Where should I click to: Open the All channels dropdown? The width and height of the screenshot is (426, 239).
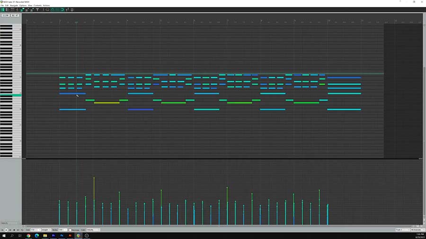point(418,230)
